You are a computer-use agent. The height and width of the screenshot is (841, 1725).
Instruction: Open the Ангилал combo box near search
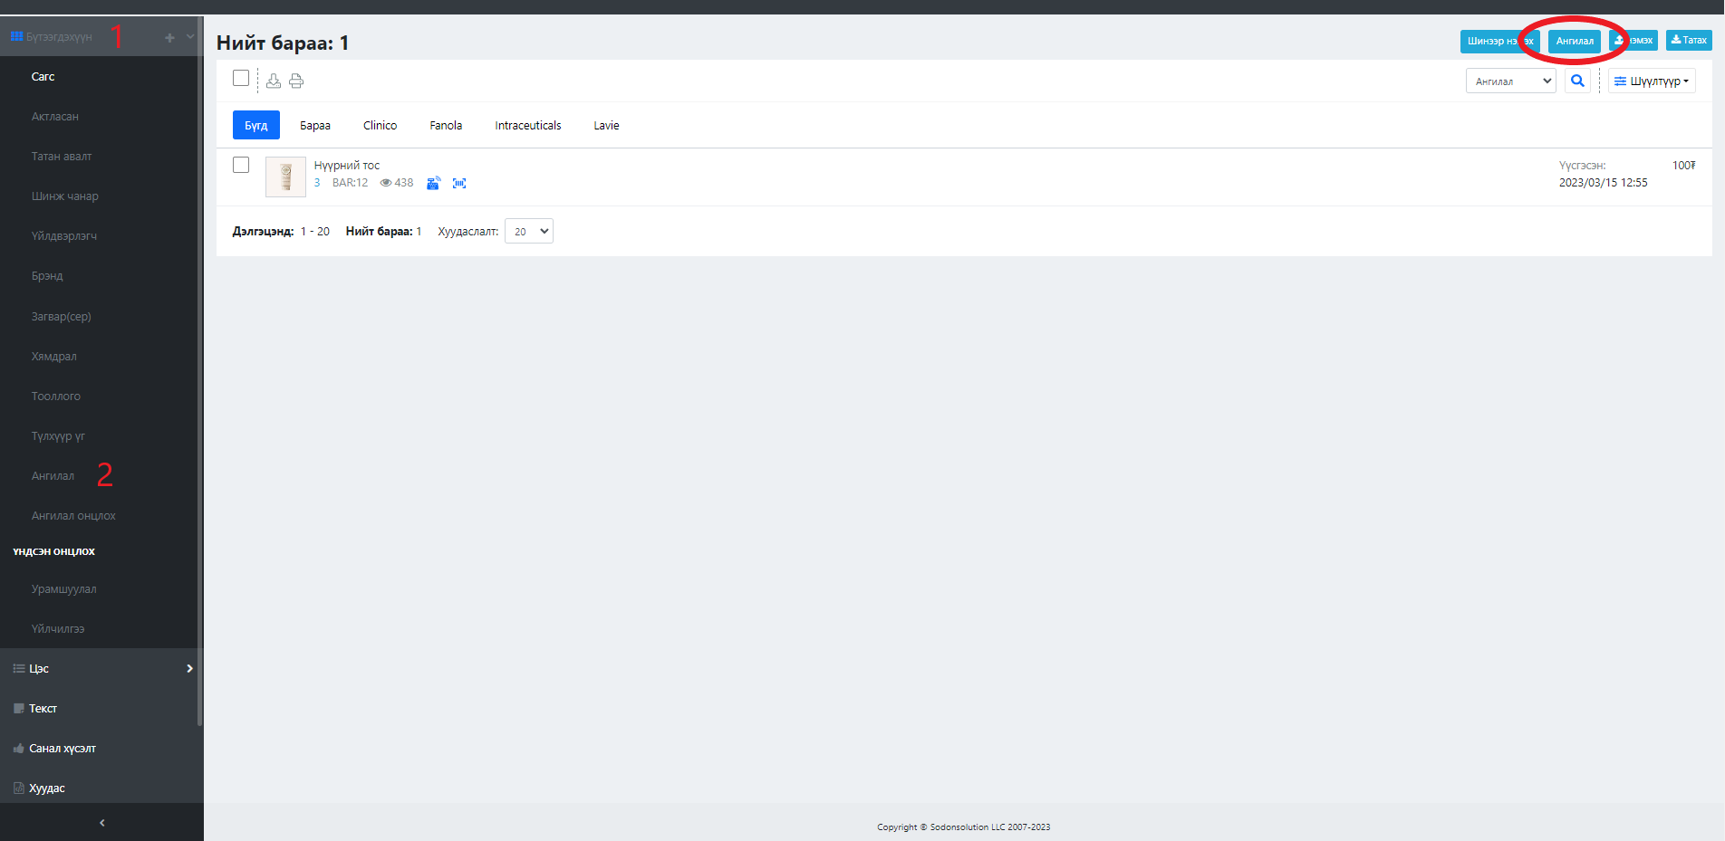(x=1510, y=81)
